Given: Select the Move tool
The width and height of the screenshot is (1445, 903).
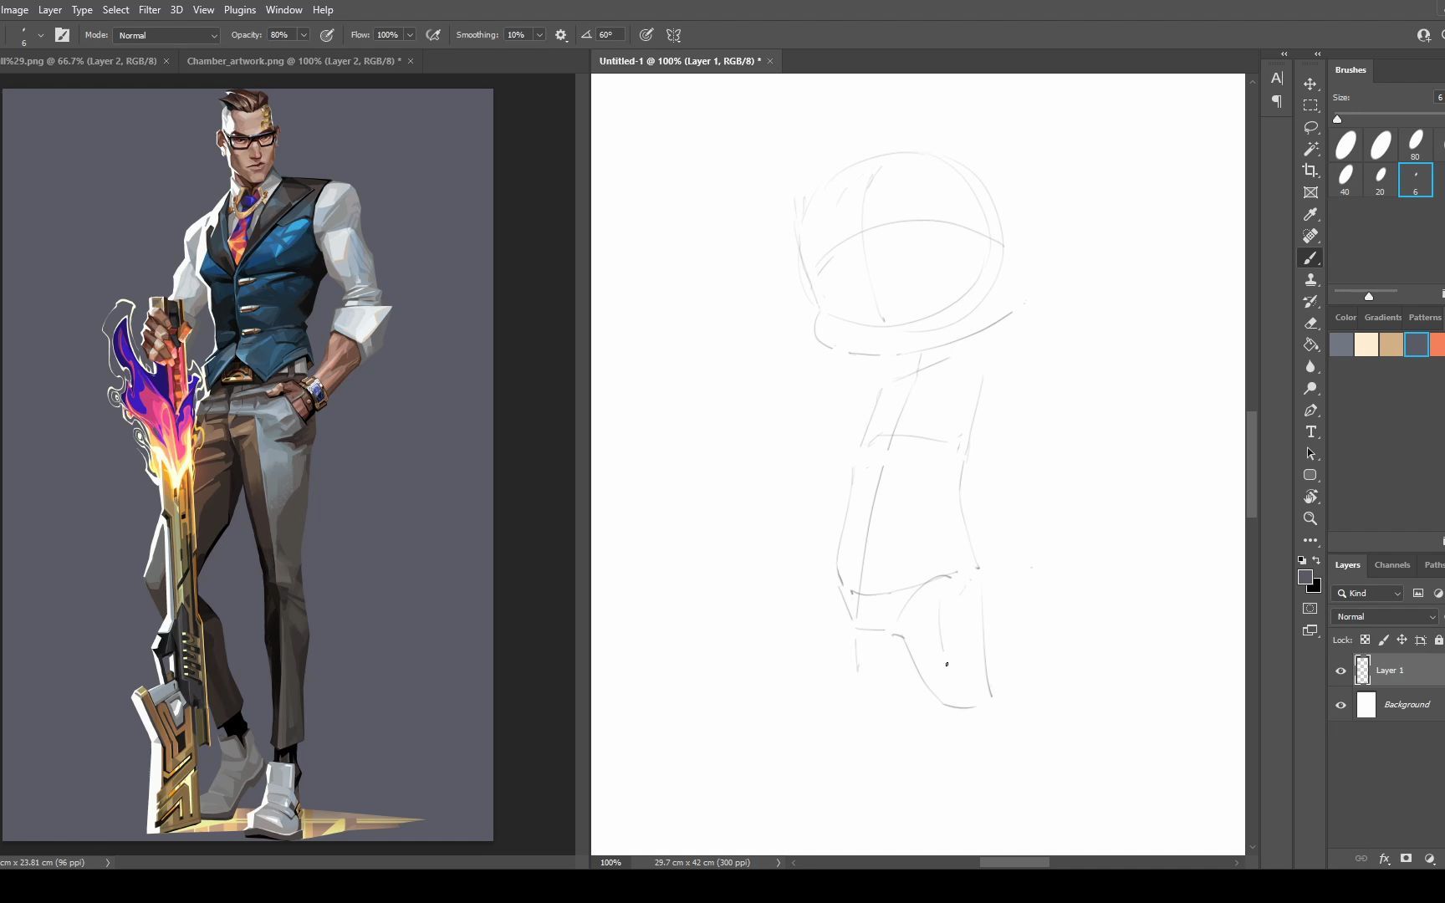Looking at the screenshot, I should click(1310, 84).
